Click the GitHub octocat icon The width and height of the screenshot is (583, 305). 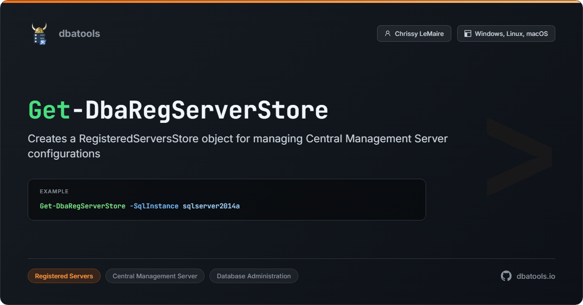(x=506, y=276)
